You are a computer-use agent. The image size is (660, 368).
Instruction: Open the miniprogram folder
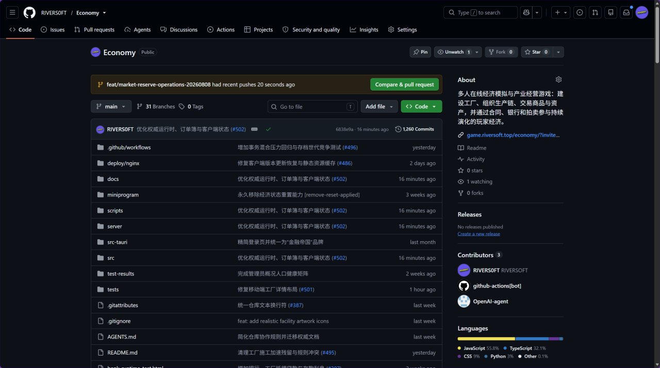pyautogui.click(x=123, y=195)
